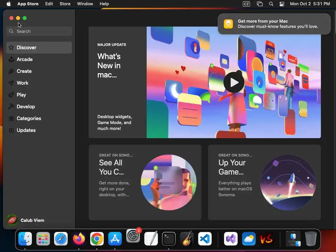Viewport: 336px width, 252px height.
Task: Open System Settings from the Dock
Action: [133, 236]
